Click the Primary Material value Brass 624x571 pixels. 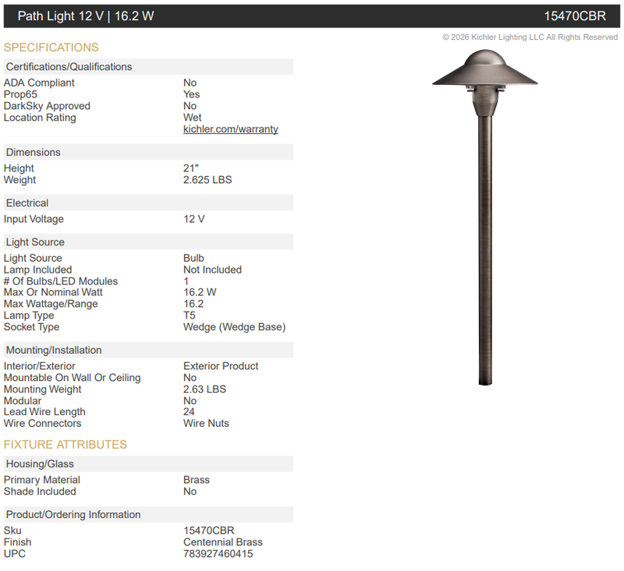(197, 480)
